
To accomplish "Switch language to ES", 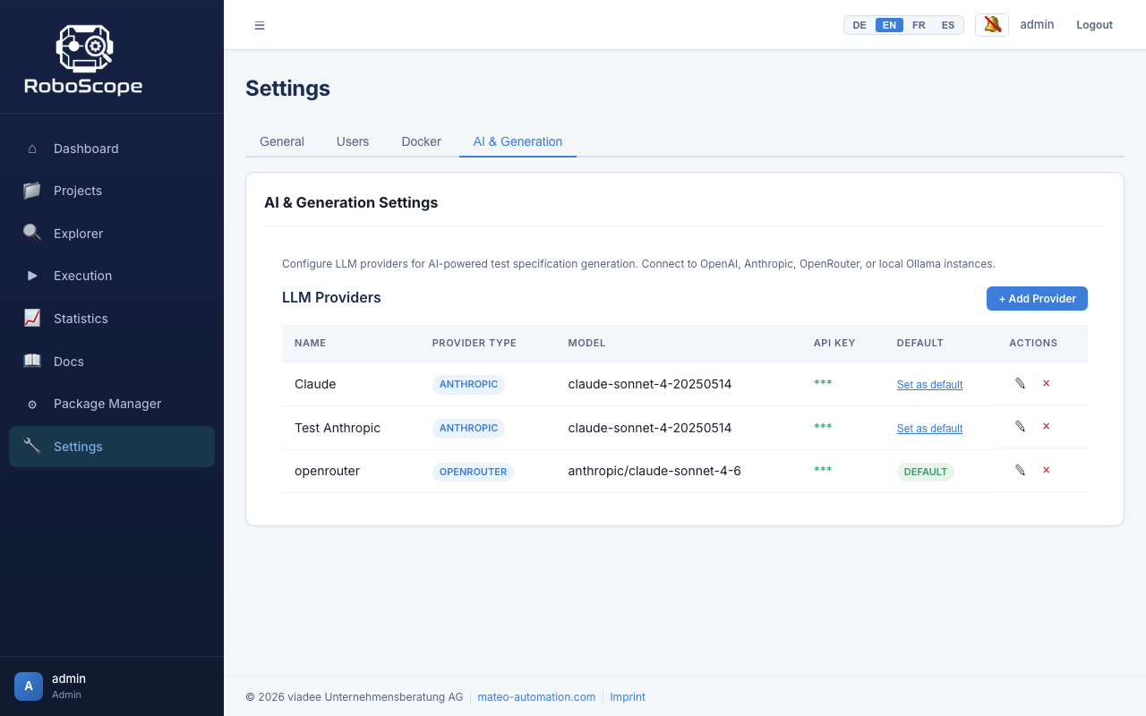I will [x=947, y=25].
